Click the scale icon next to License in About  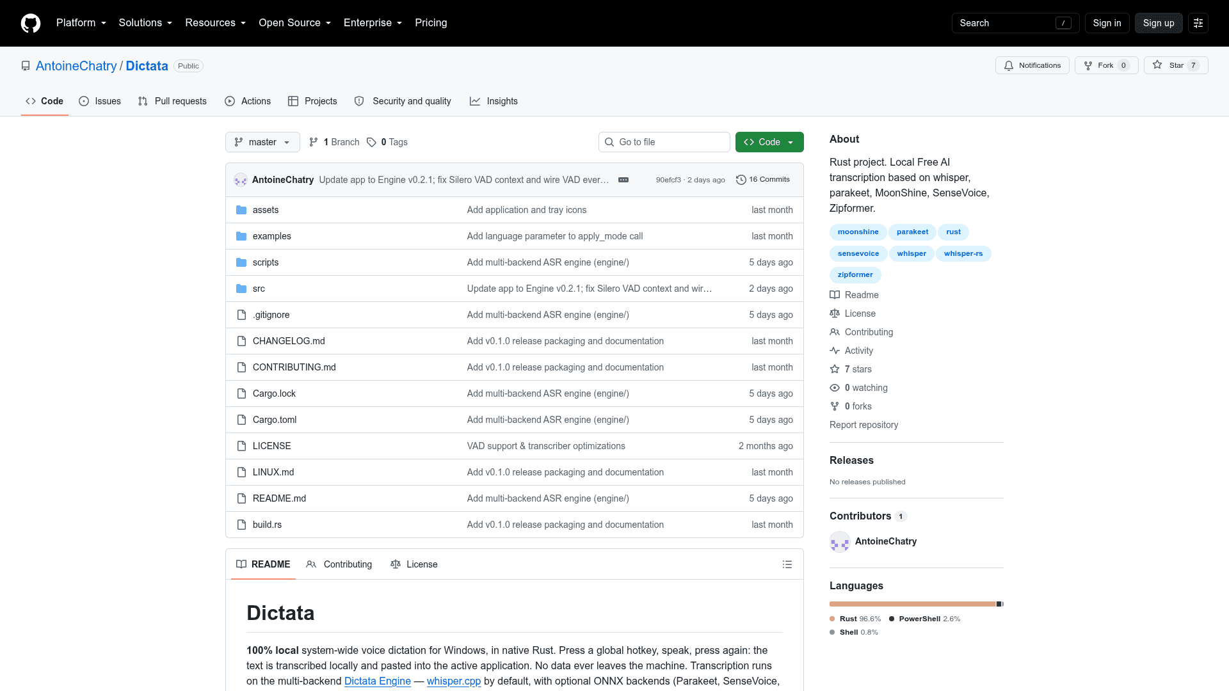(835, 314)
